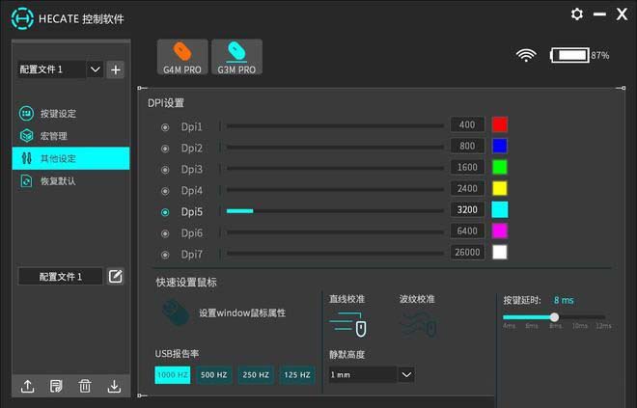
Task: Open the magenta Dpi6 color swatch
Action: [x=500, y=231]
